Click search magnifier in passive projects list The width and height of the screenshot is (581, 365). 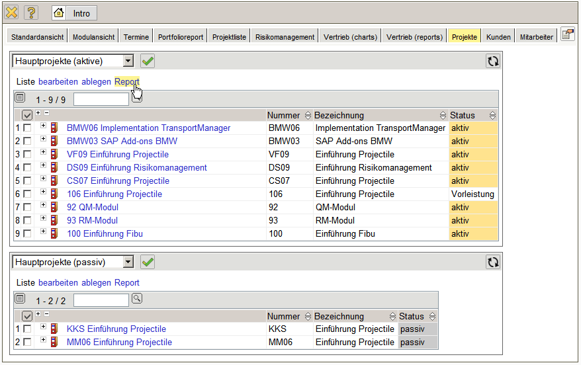(x=137, y=299)
